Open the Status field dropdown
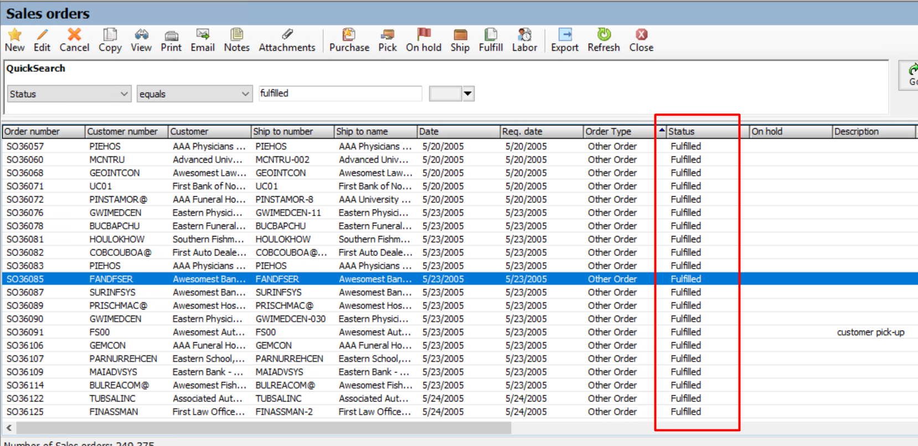918x446 pixels. click(69, 94)
